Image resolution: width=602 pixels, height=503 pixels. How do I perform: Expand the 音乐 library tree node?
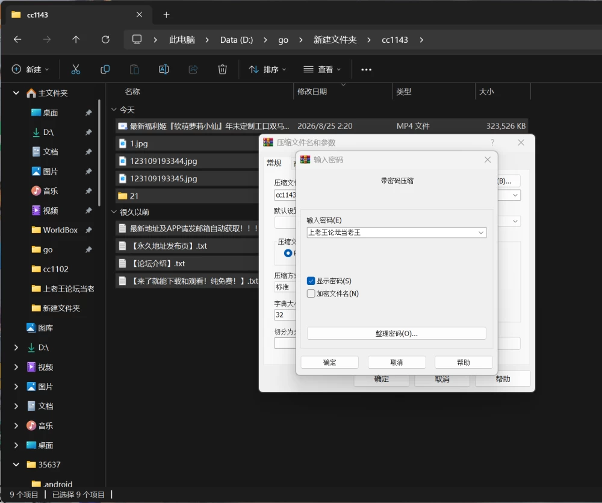pyautogui.click(x=16, y=426)
